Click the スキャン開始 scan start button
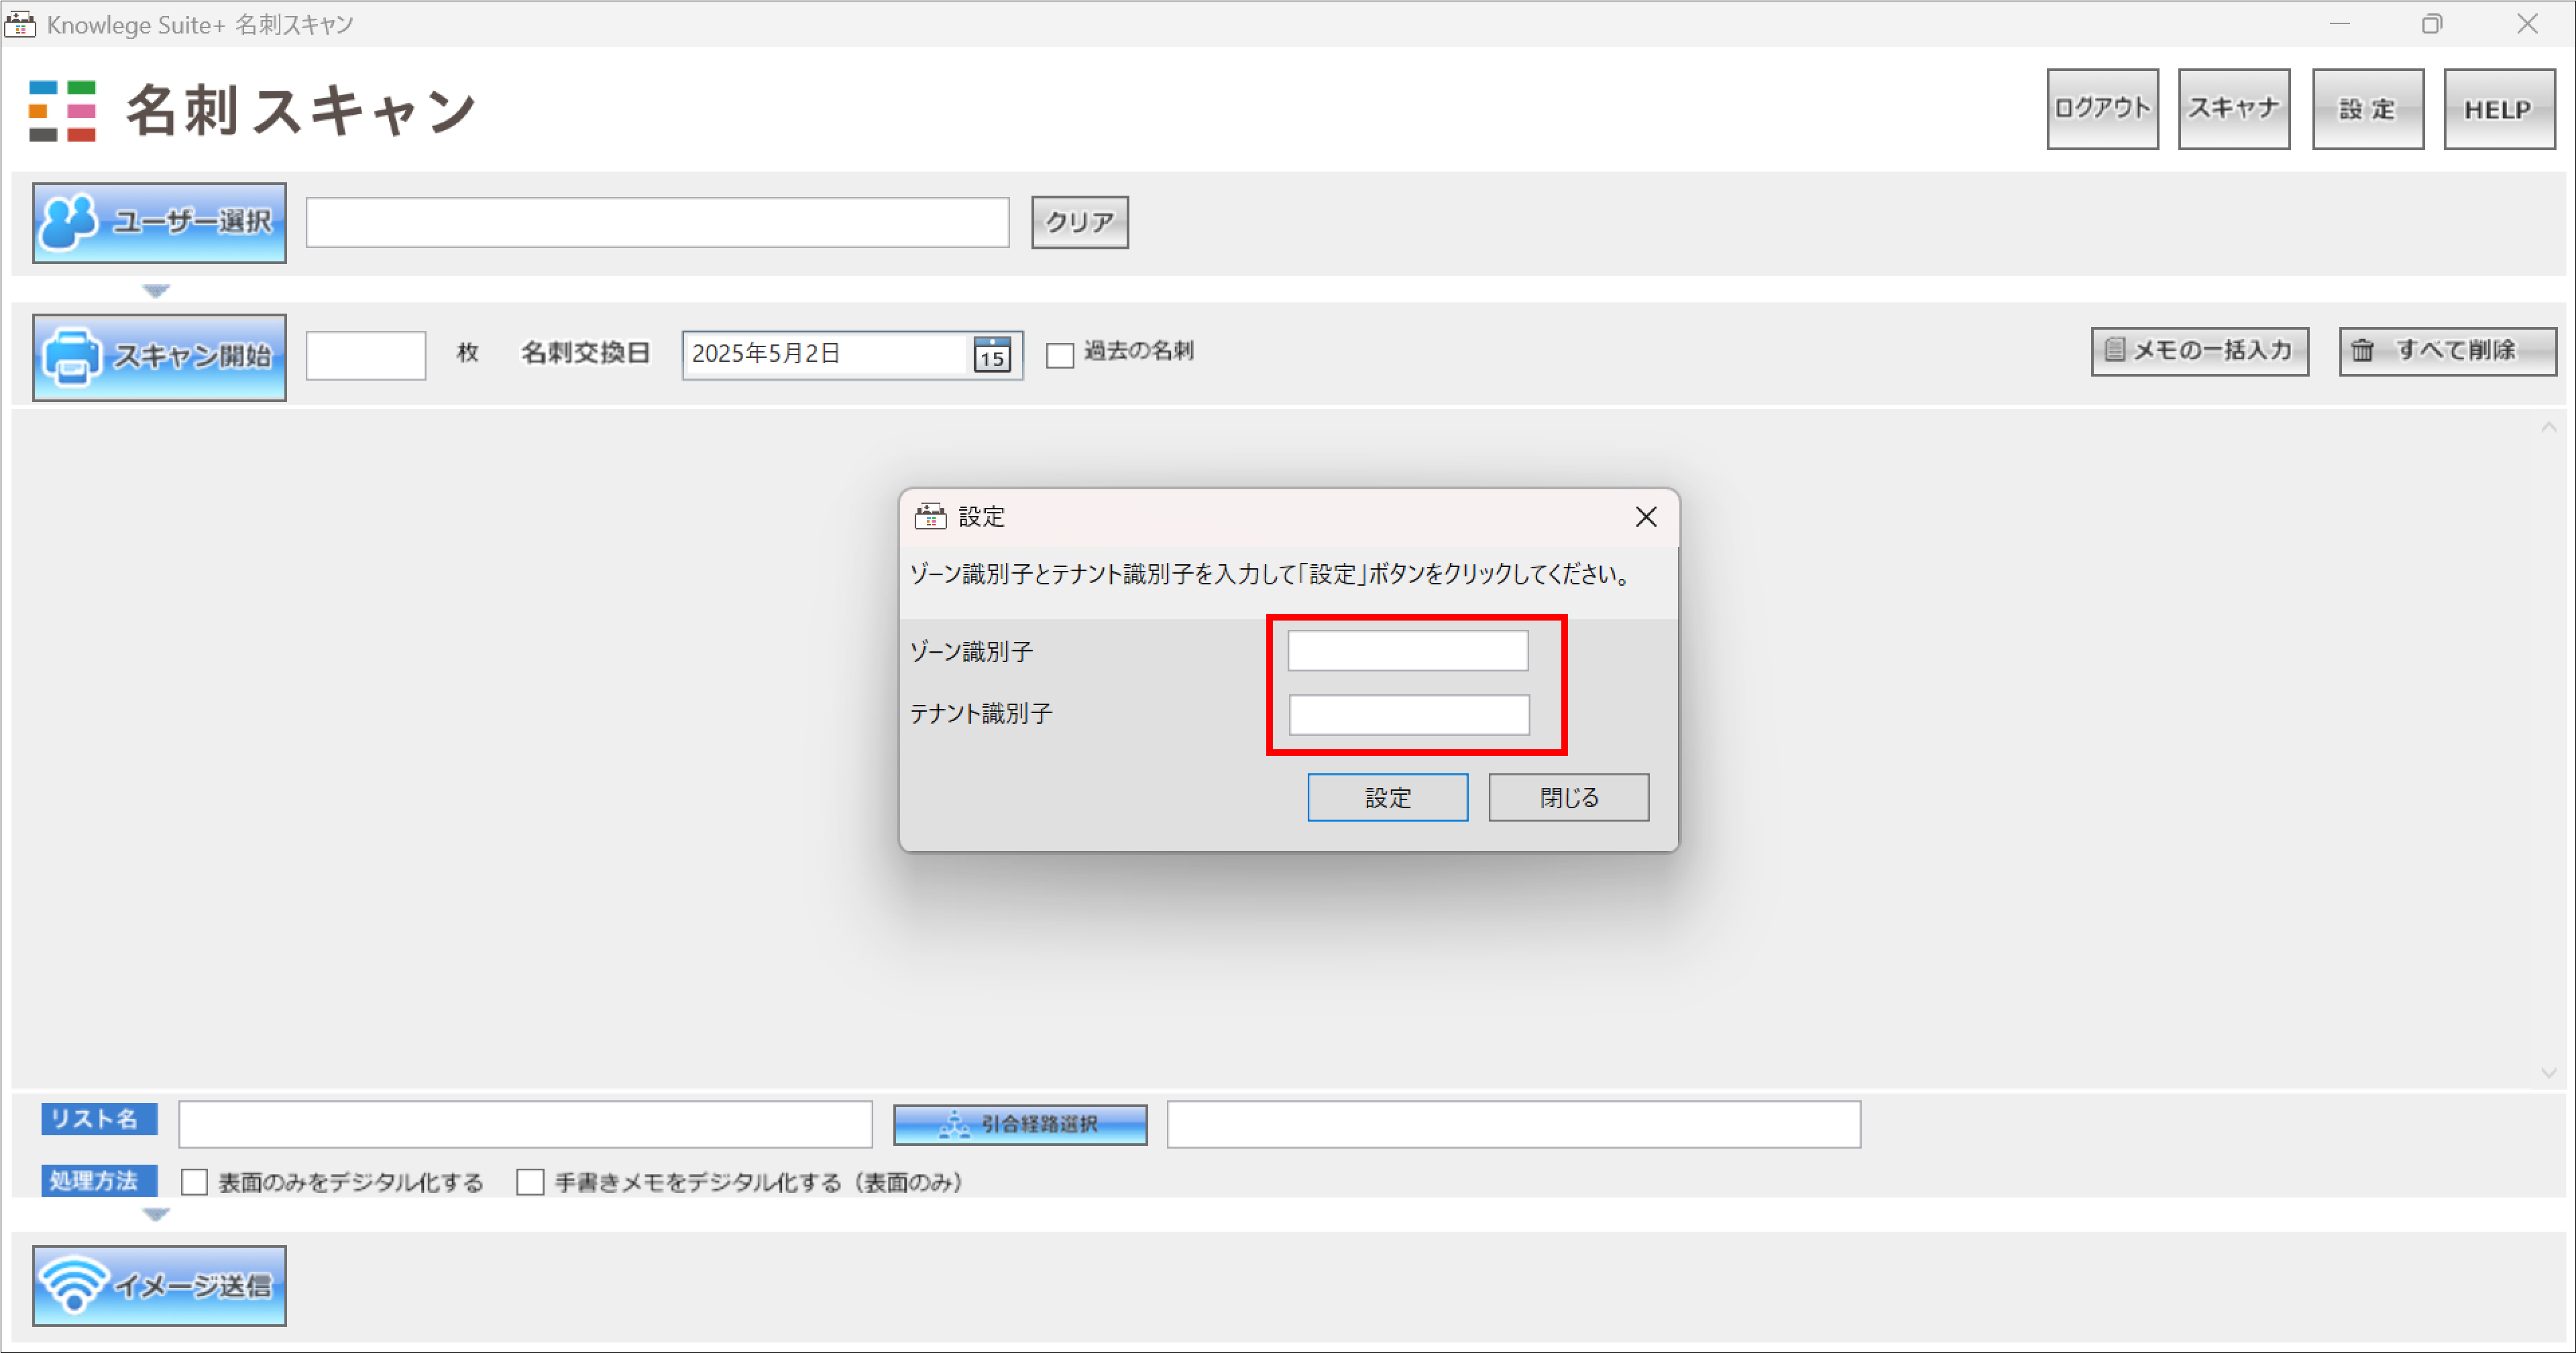This screenshot has width=2576, height=1353. click(x=159, y=357)
